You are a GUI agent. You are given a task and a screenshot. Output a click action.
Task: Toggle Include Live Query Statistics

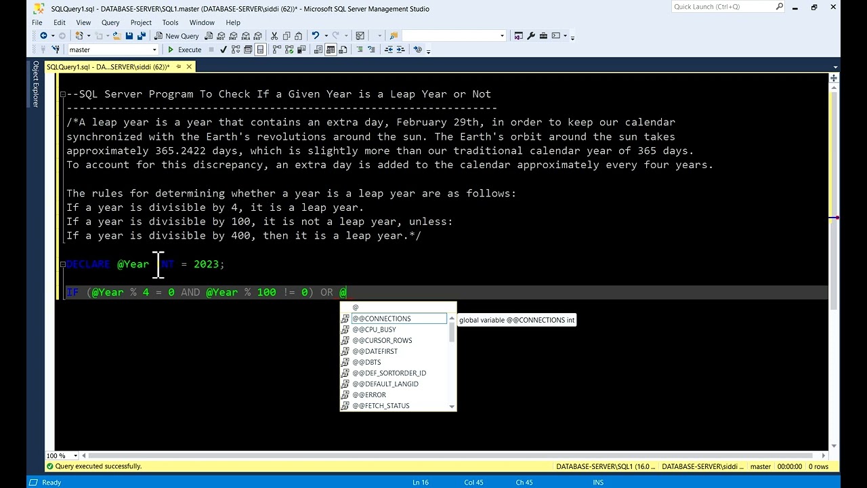point(289,49)
